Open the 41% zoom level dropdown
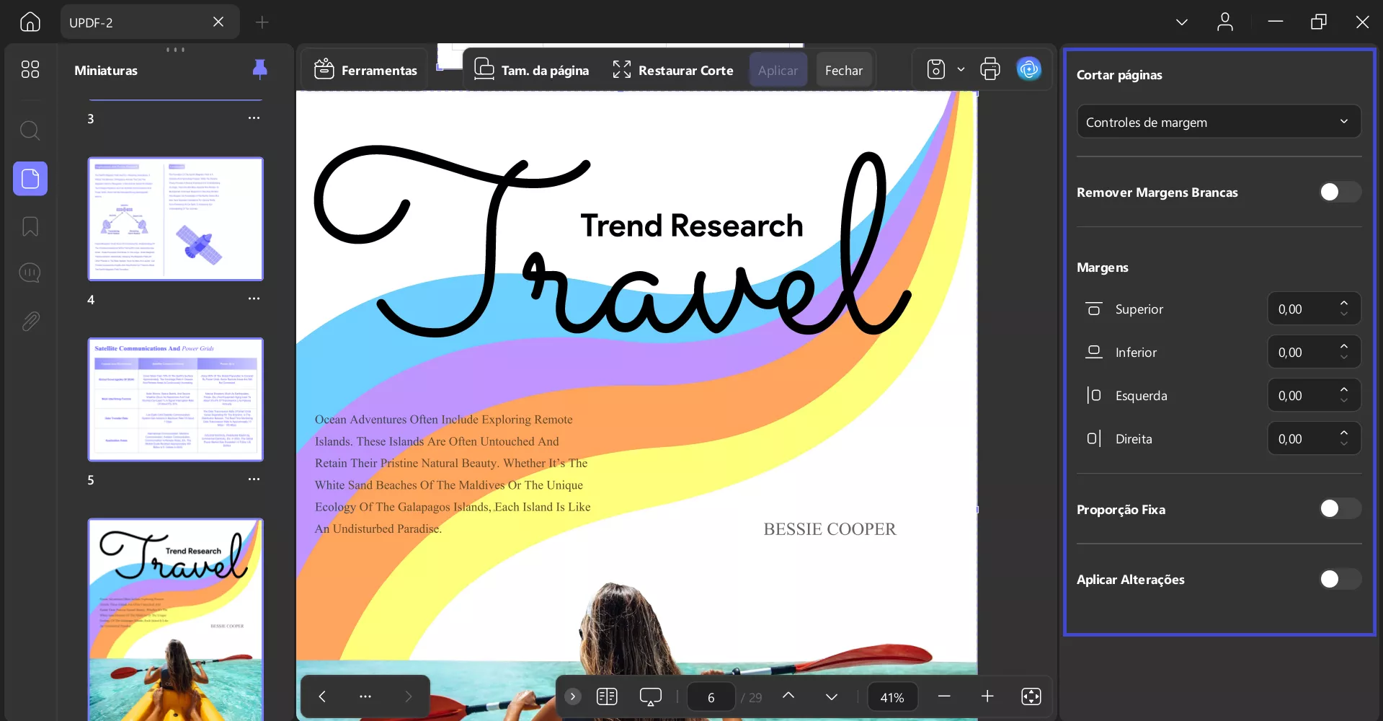This screenshot has width=1383, height=721. pyautogui.click(x=892, y=697)
